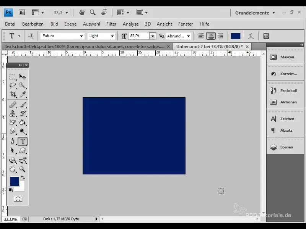Select the Healing Brush tool
The image size is (306, 229).
coord(13,105)
